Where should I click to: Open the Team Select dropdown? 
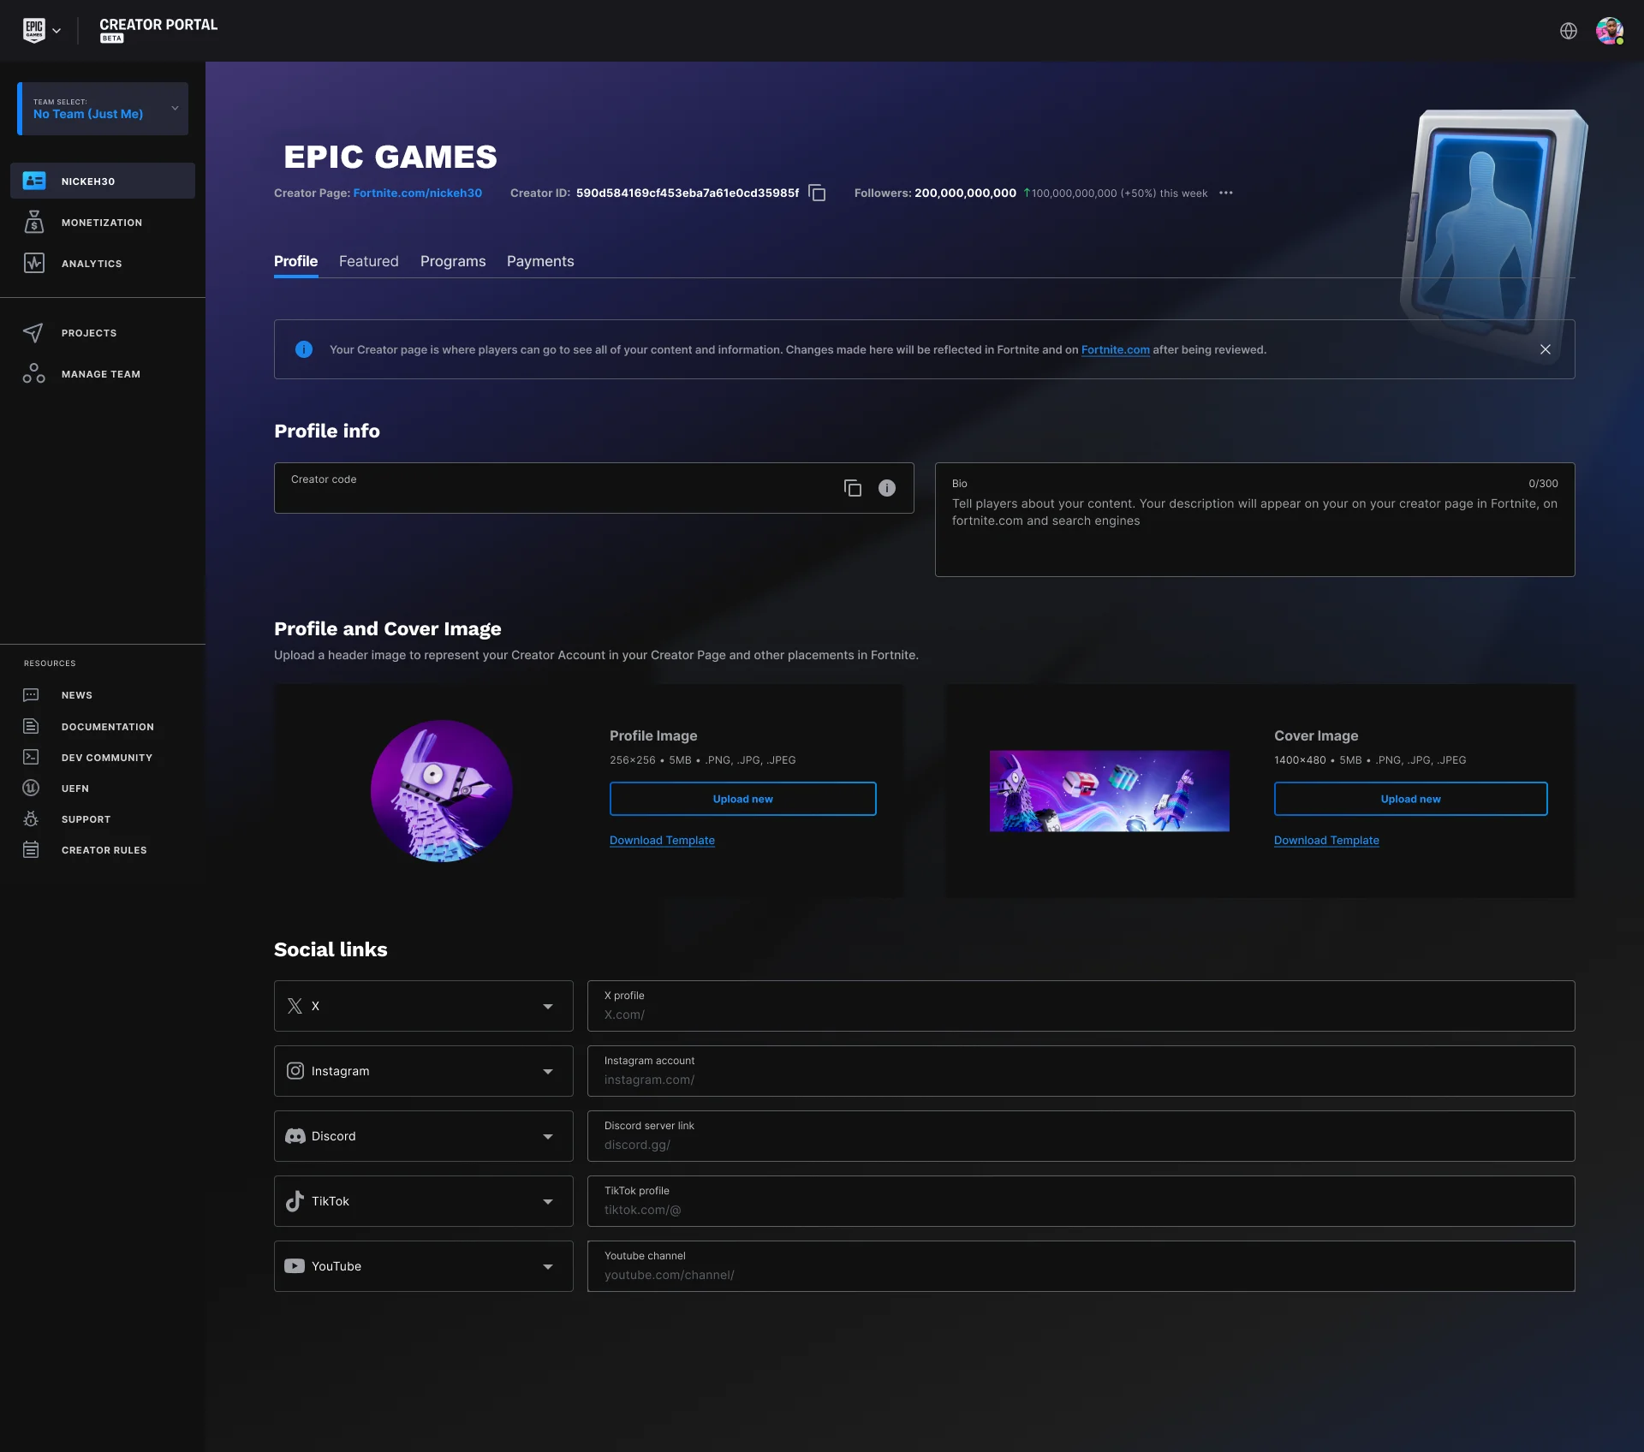103,109
